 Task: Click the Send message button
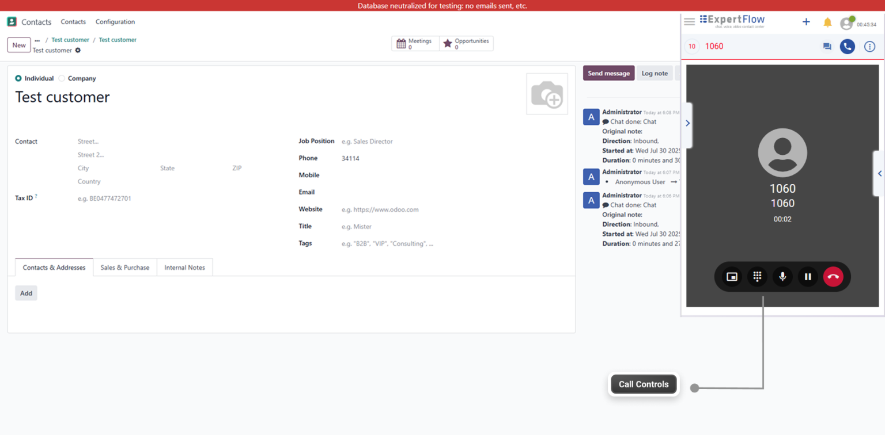click(608, 73)
